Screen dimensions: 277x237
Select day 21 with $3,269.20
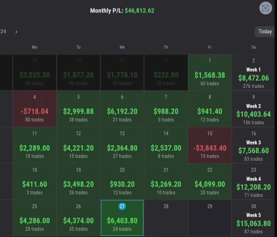point(166,182)
